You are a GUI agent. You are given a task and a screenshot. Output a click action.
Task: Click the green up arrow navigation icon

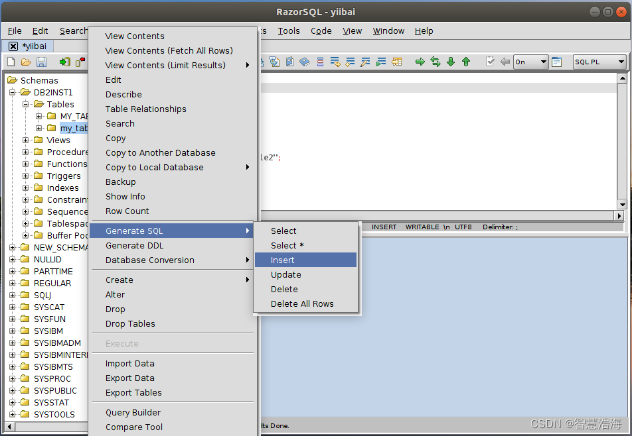click(x=465, y=62)
